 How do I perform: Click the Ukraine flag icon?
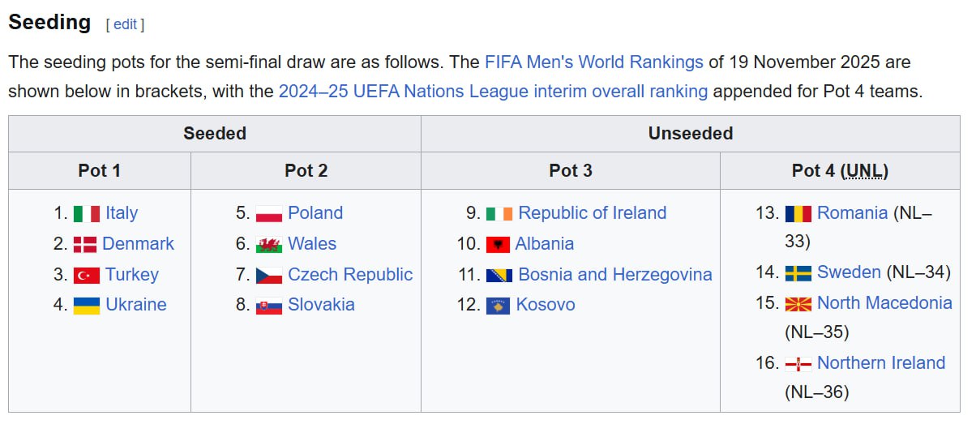coord(87,306)
